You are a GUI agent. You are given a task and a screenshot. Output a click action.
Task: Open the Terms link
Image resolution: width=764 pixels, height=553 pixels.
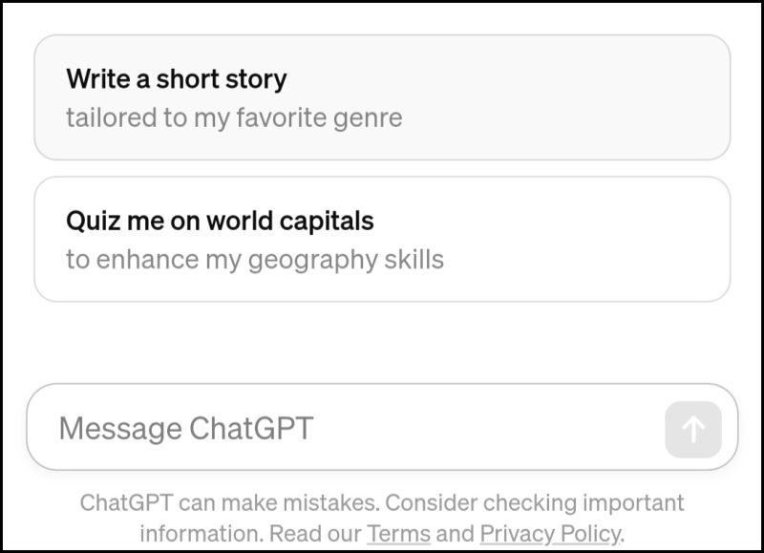click(x=398, y=532)
